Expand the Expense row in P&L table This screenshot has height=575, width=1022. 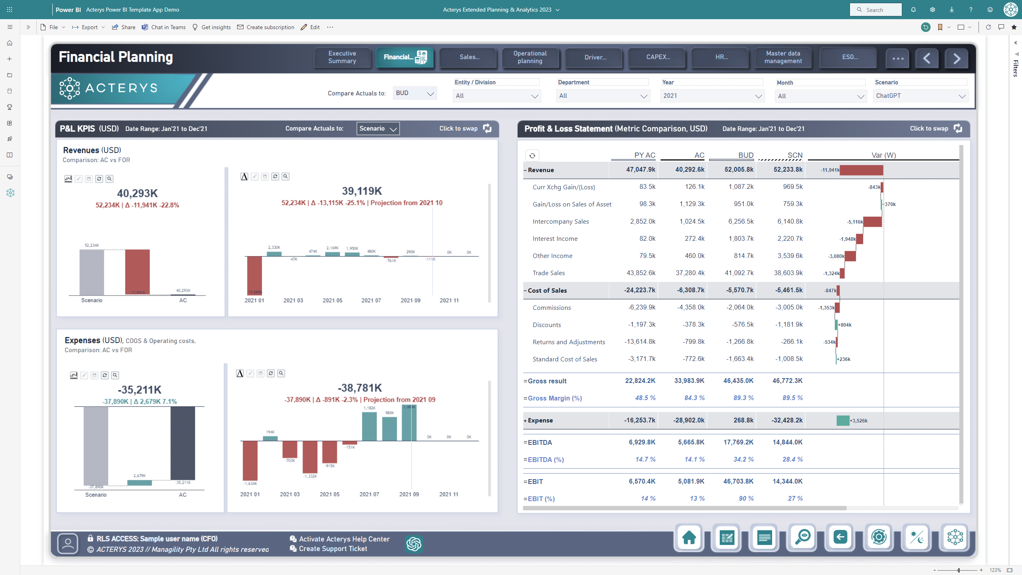pos(525,420)
